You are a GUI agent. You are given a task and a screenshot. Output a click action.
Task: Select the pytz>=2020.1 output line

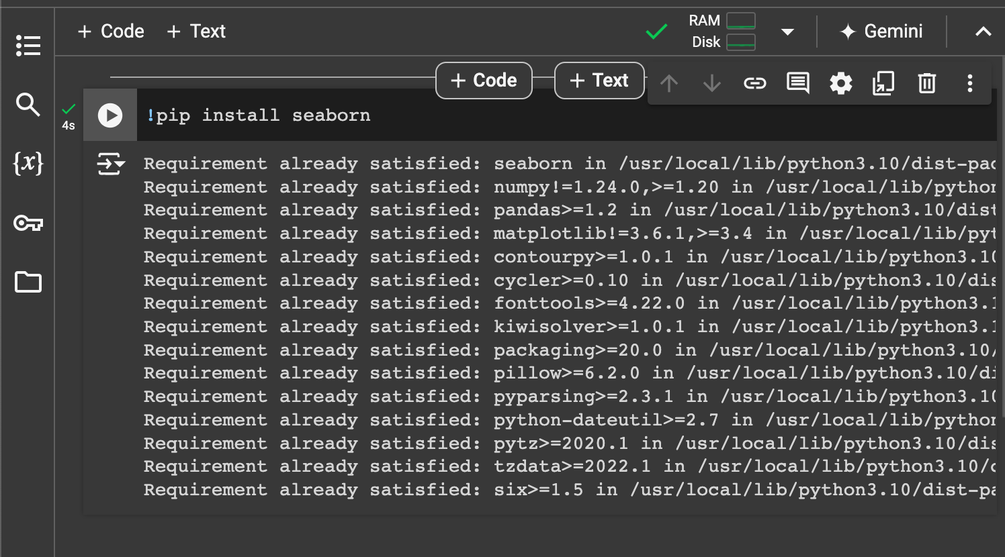coord(569,444)
